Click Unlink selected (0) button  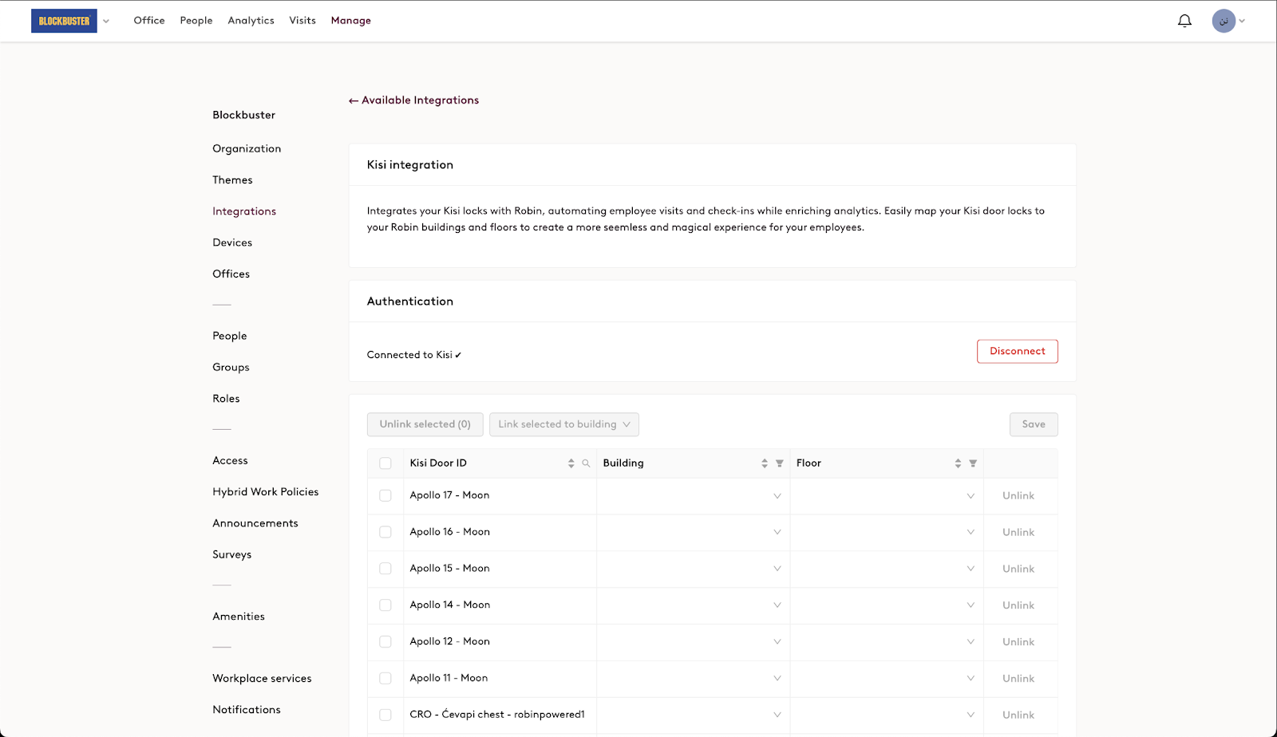425,424
